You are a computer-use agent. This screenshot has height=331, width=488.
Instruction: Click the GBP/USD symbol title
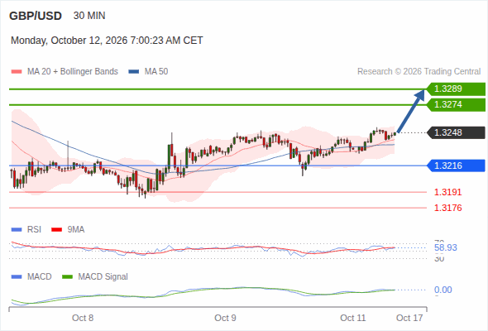click(x=36, y=16)
